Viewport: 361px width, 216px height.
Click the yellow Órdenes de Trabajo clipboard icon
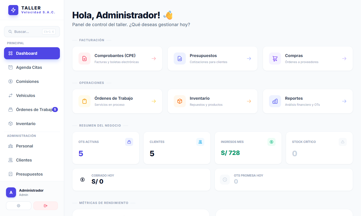84,101
